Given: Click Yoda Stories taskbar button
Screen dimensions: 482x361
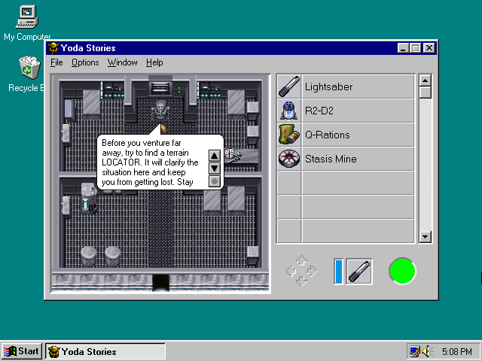Looking at the screenshot, I should [105, 351].
